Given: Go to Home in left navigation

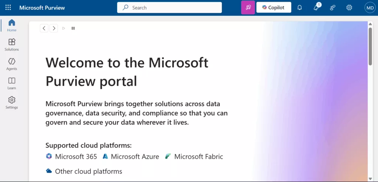Looking at the screenshot, I should (11, 25).
